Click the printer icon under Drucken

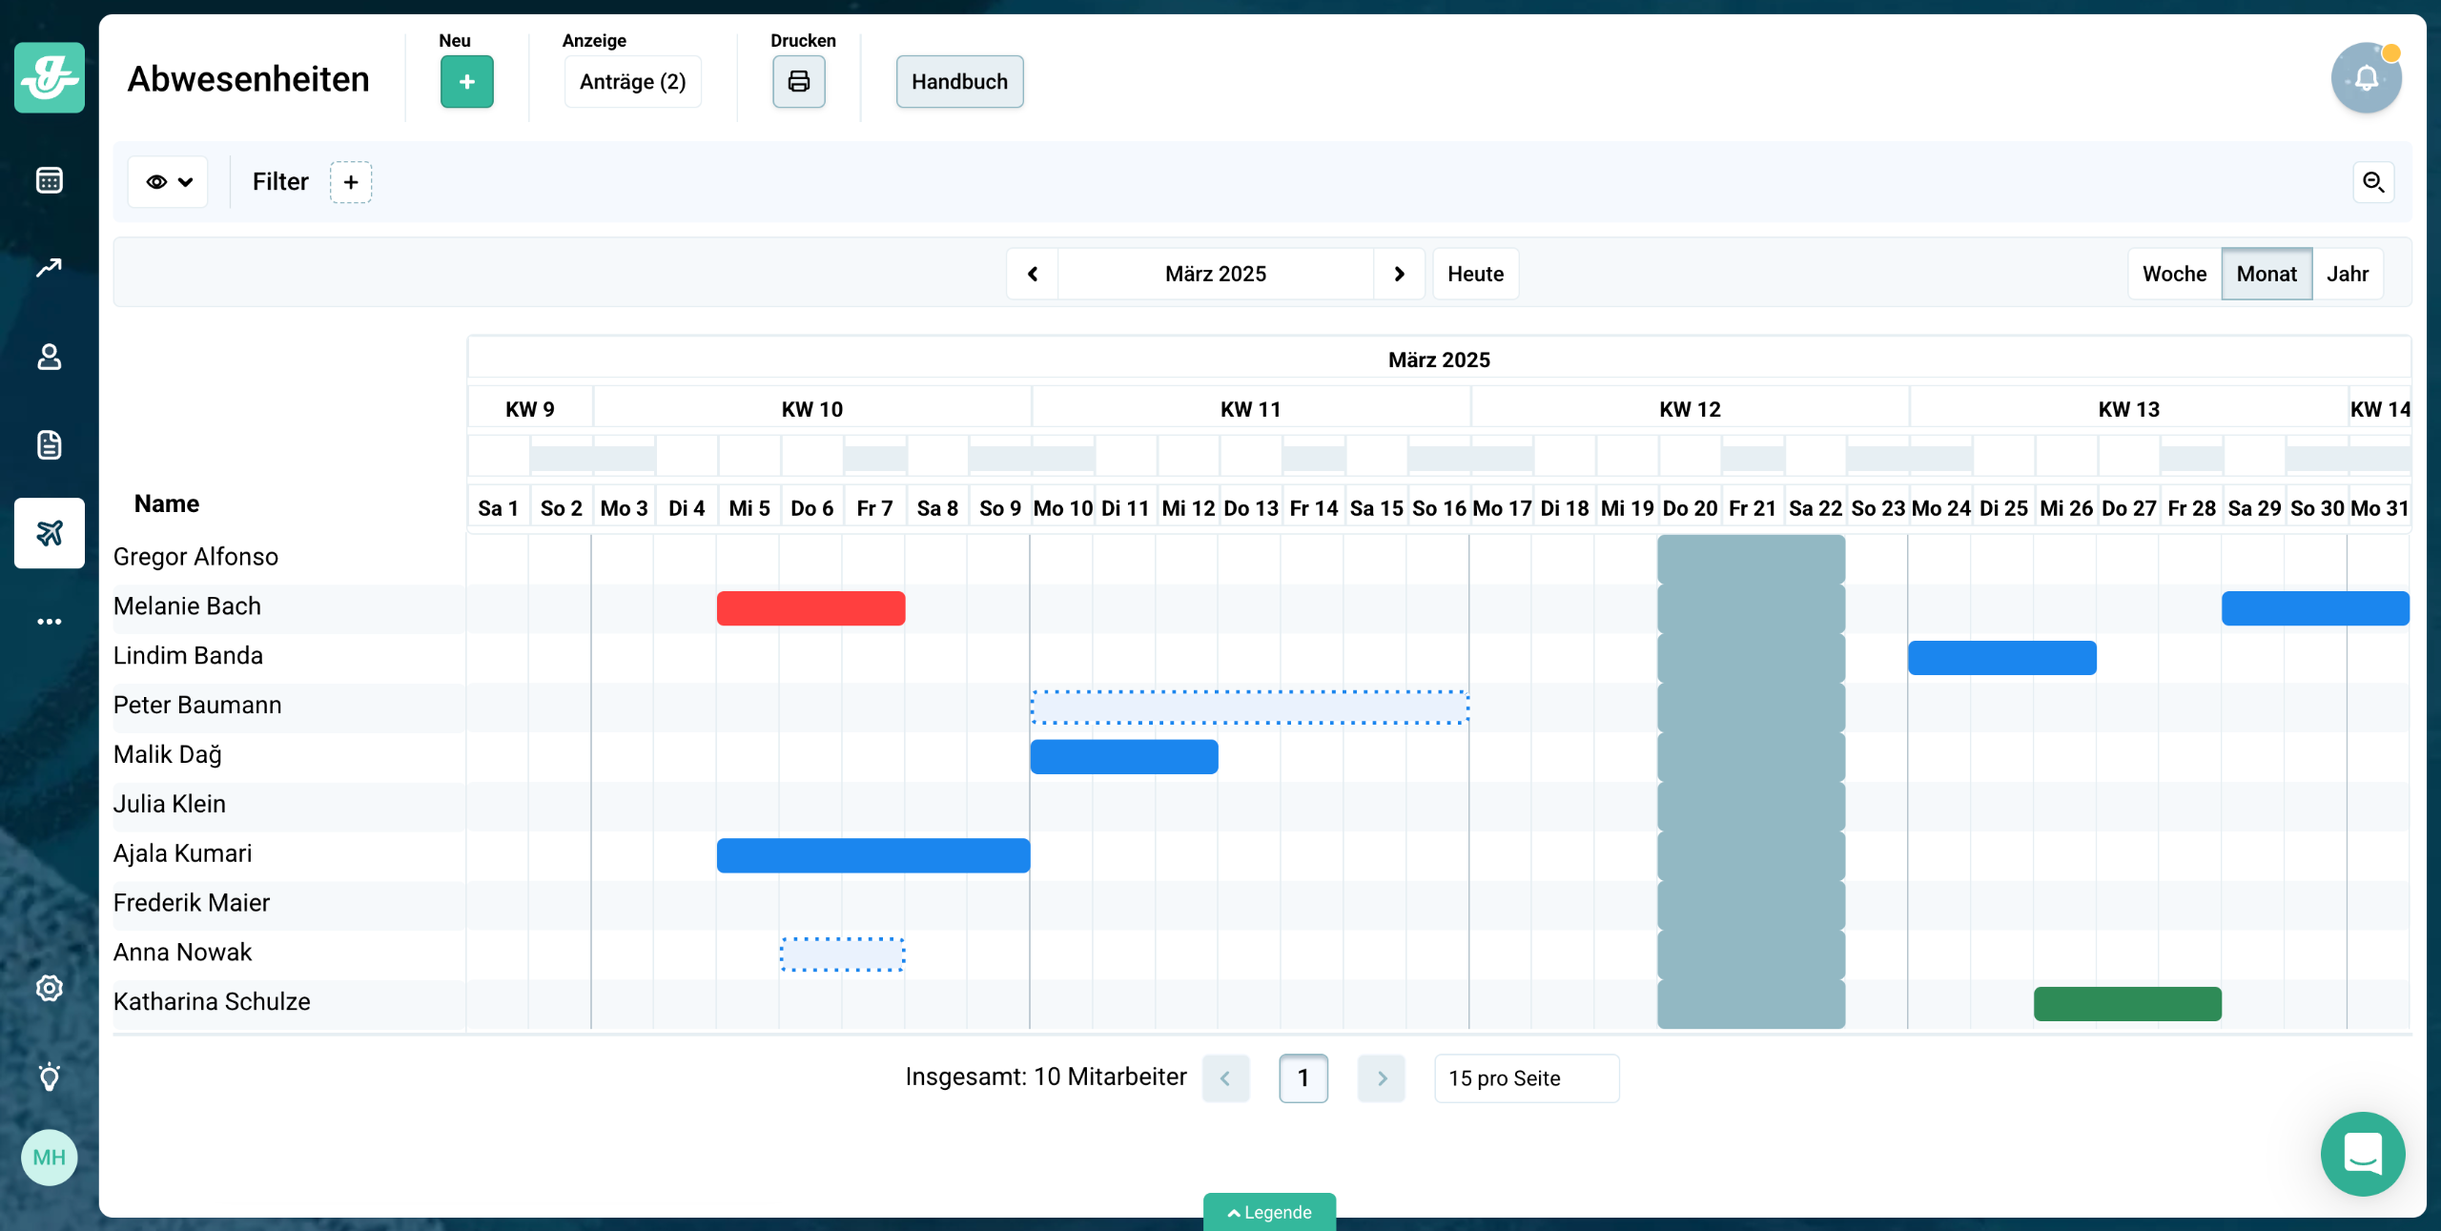pyautogui.click(x=798, y=82)
